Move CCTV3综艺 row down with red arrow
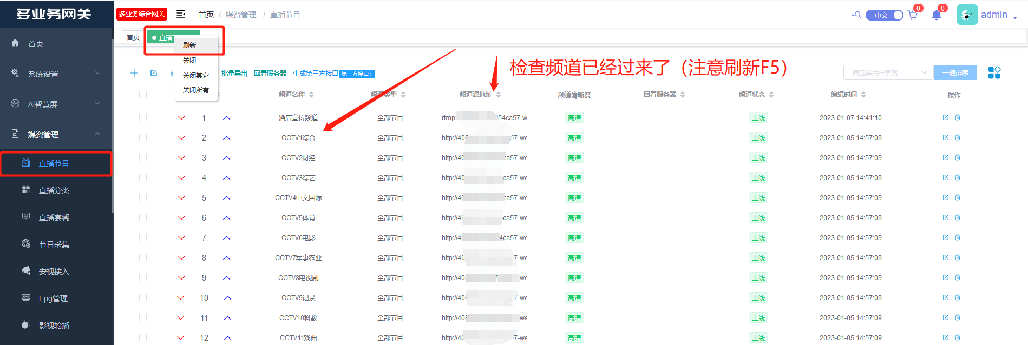The image size is (1028, 345). (181, 178)
